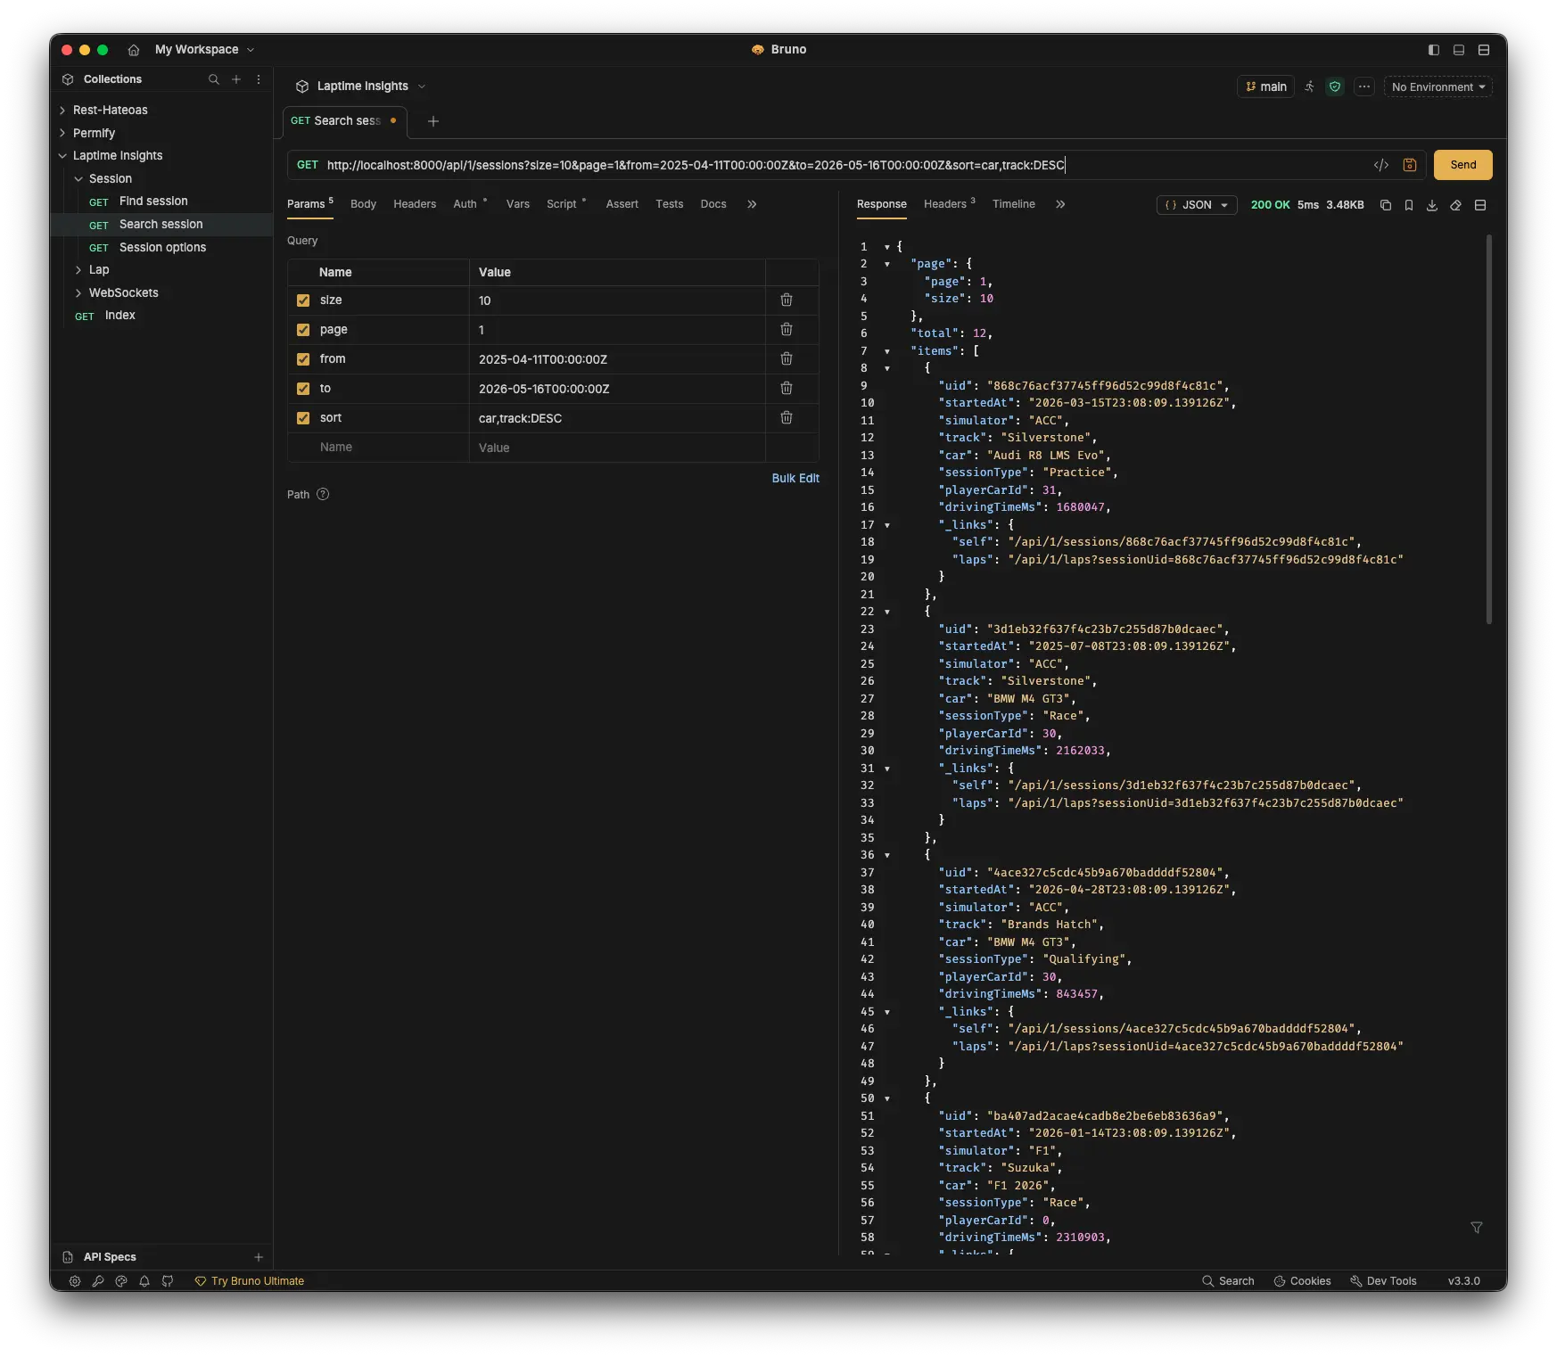Open Dev Tools from status bar
1557x1357 pixels.
[1383, 1281]
